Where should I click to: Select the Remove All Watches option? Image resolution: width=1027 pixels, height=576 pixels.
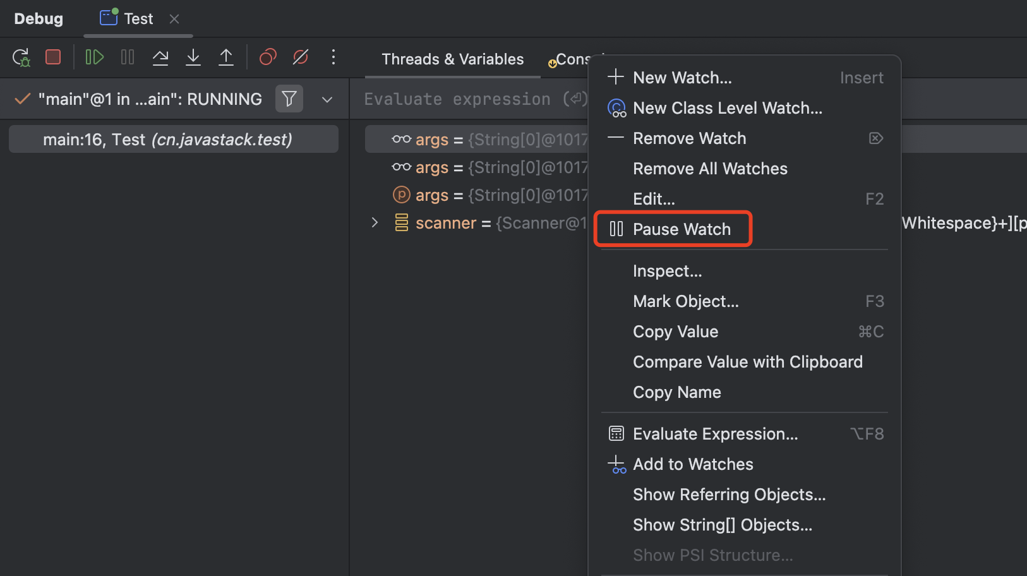click(x=710, y=169)
